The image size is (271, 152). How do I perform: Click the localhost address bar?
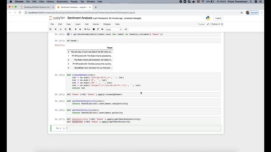tap(82, 13)
